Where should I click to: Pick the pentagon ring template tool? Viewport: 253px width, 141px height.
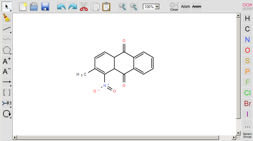tap(7, 50)
